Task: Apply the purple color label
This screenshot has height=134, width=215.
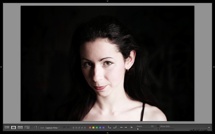Action: tap(104, 128)
